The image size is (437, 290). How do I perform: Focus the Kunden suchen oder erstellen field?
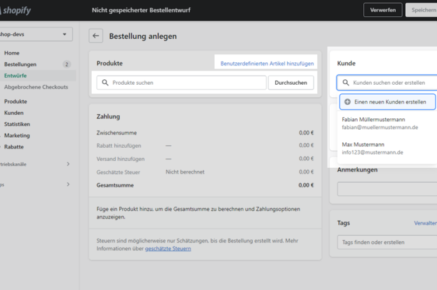point(387,83)
